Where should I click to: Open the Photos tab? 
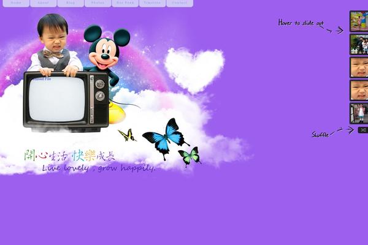click(98, 3)
